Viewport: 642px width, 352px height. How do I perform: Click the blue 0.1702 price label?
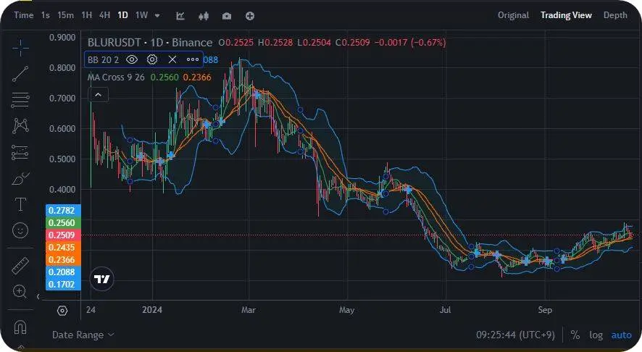click(x=63, y=284)
